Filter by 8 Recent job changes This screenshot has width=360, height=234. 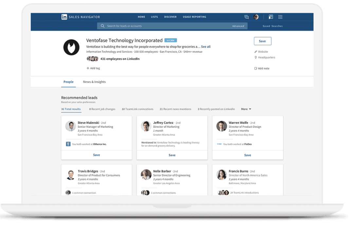tap(102, 109)
